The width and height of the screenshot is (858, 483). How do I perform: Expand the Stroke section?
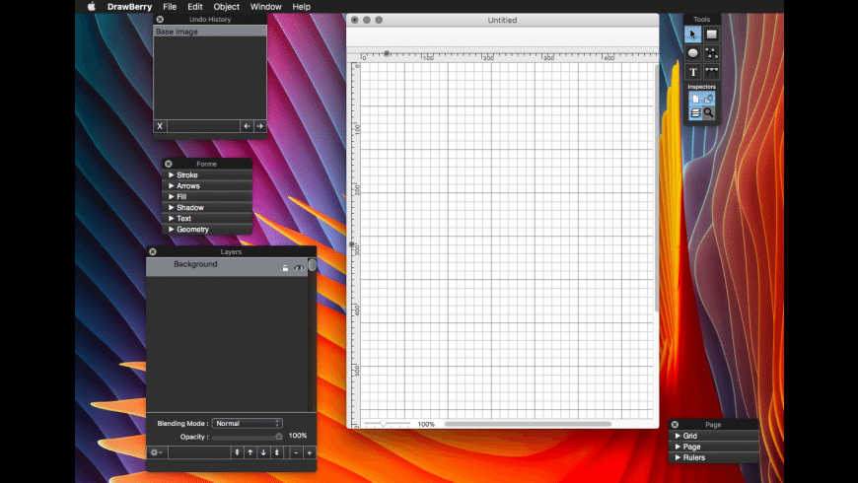[172, 175]
